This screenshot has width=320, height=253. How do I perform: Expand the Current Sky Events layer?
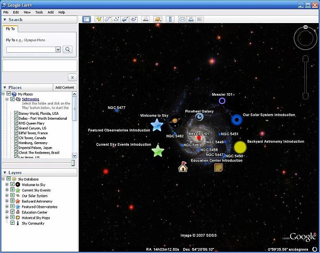7,190
